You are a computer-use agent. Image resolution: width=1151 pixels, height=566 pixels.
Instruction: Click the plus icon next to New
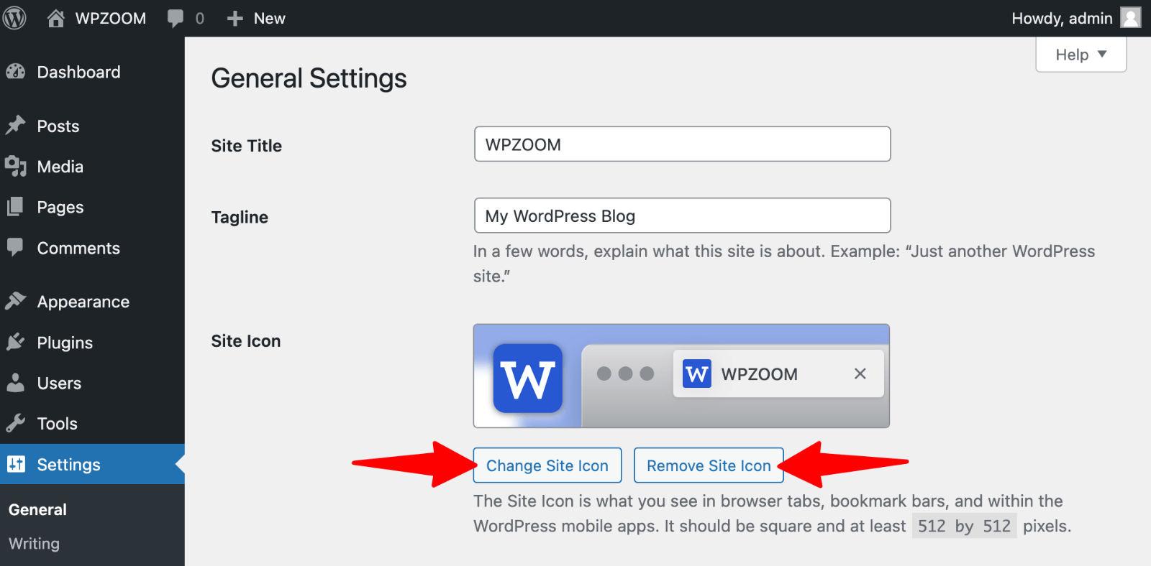[x=235, y=19]
